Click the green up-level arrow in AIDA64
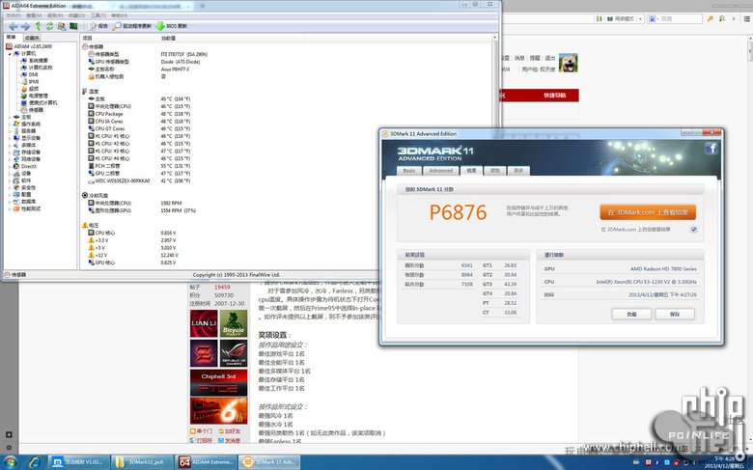Viewport: 753px width, 470px height. click(38, 26)
